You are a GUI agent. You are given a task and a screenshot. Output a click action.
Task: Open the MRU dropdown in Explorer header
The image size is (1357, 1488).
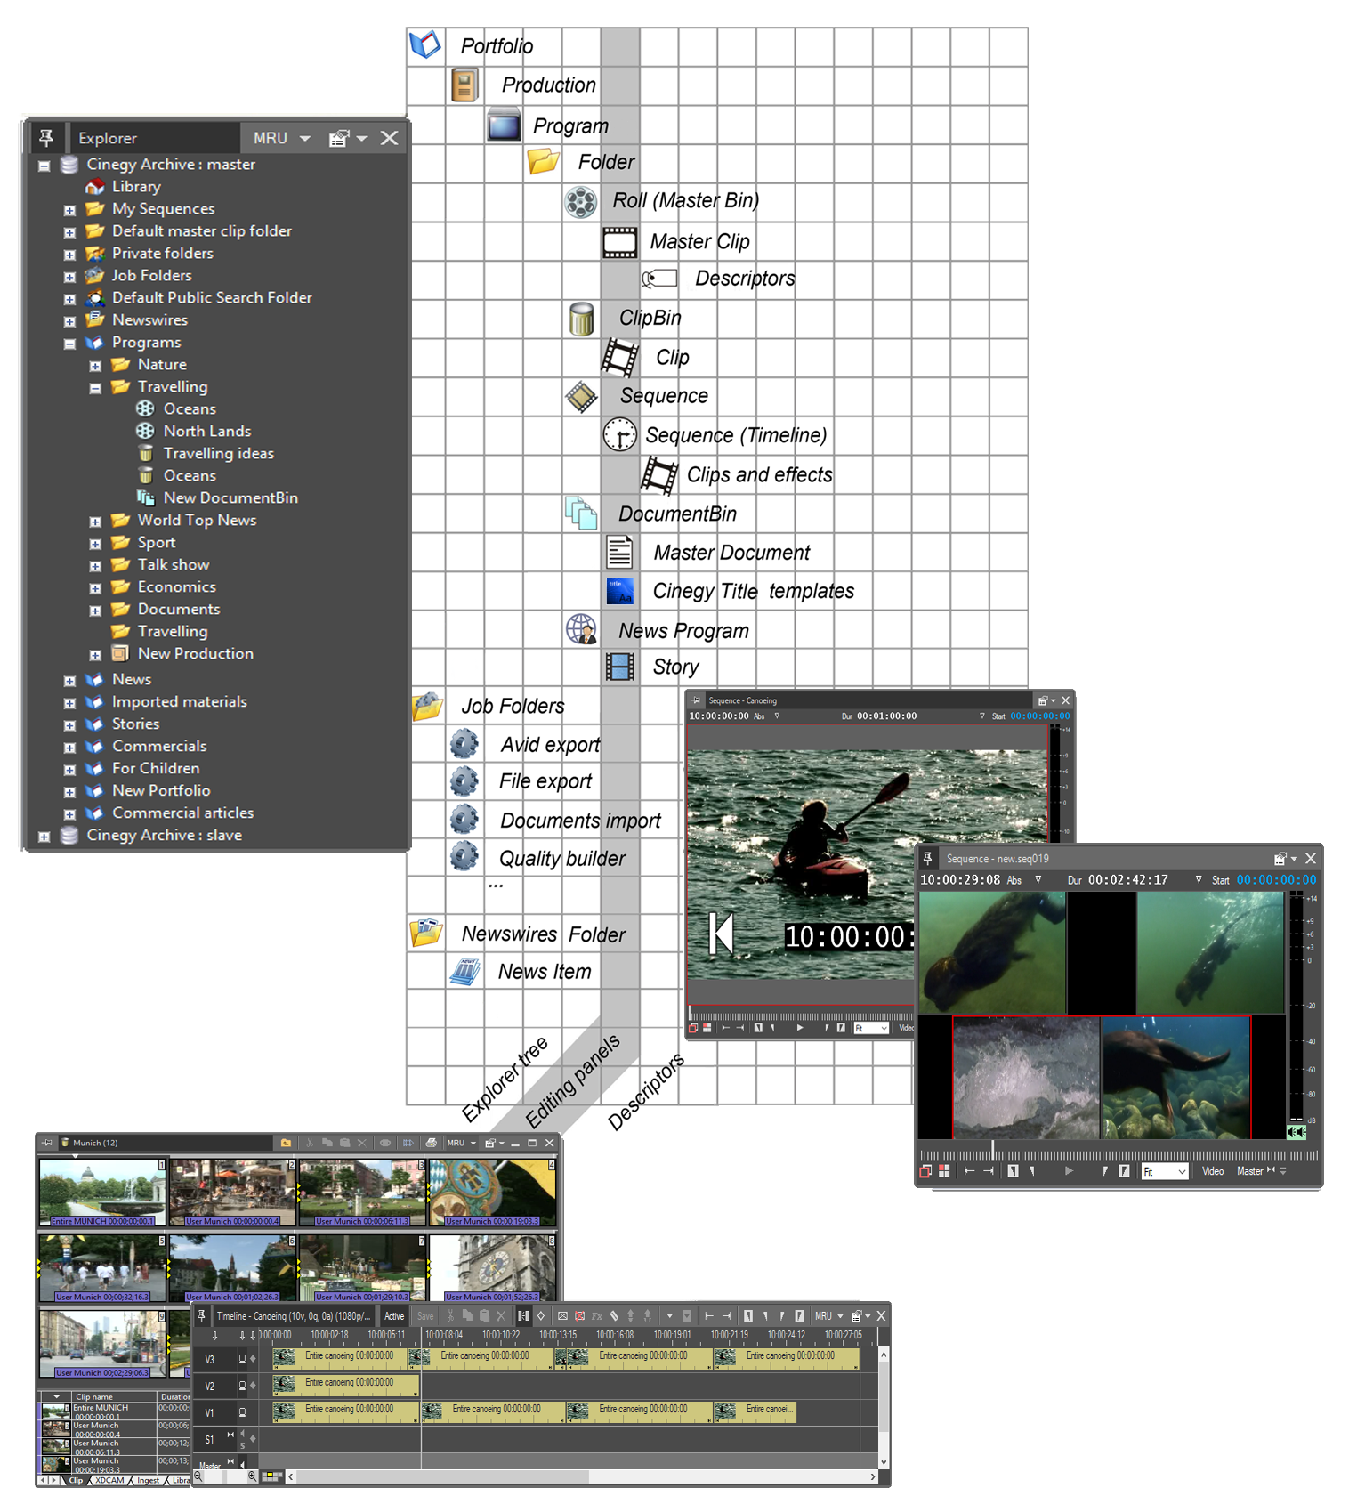pos(280,138)
